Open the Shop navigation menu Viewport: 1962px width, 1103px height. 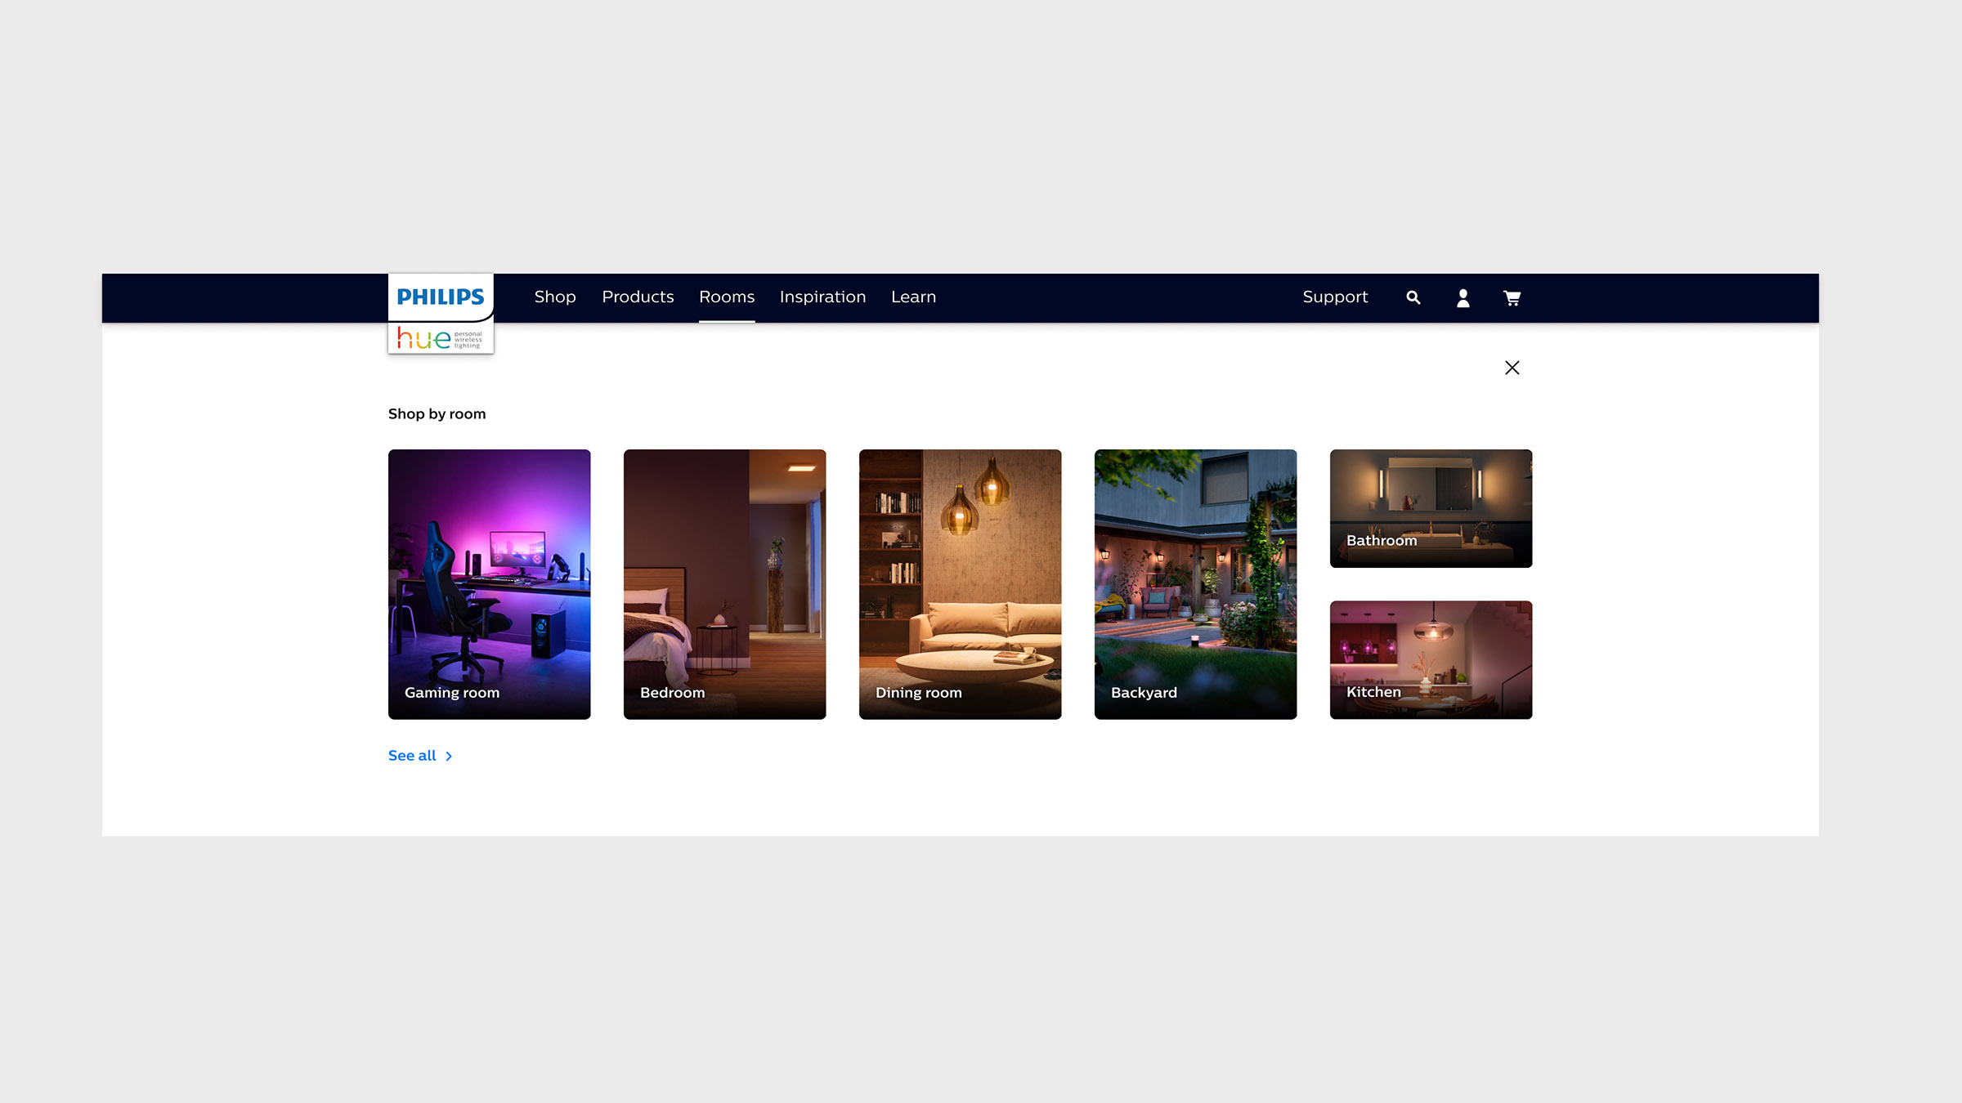(553, 297)
